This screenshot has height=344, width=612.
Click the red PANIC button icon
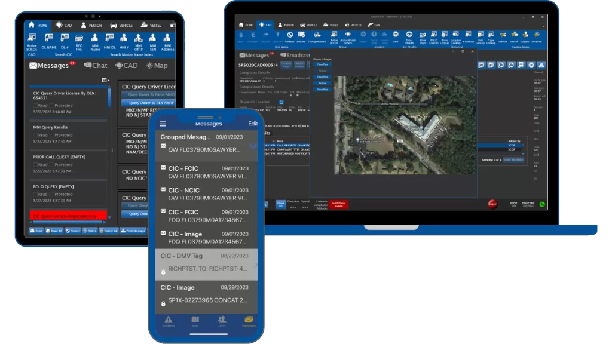point(494,204)
